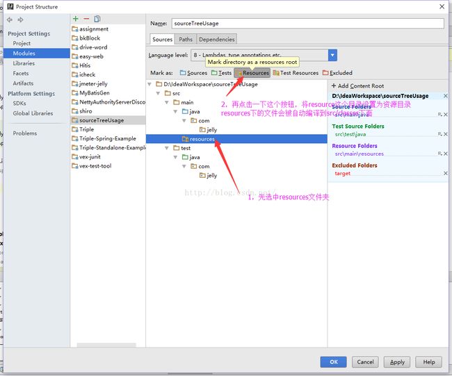
Task: Collapse the java node under main
Action: (x=175, y=111)
